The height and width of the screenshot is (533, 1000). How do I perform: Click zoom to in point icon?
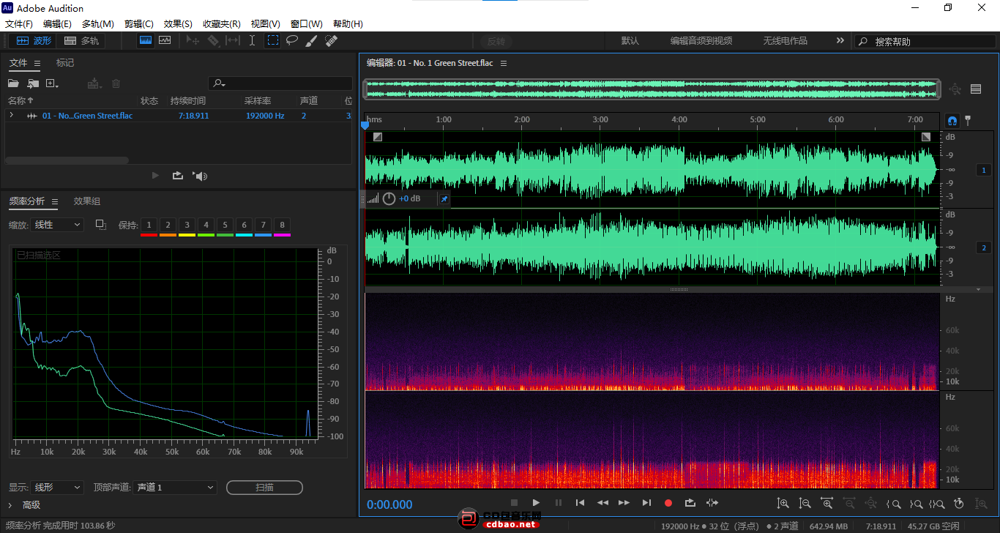coord(893,504)
